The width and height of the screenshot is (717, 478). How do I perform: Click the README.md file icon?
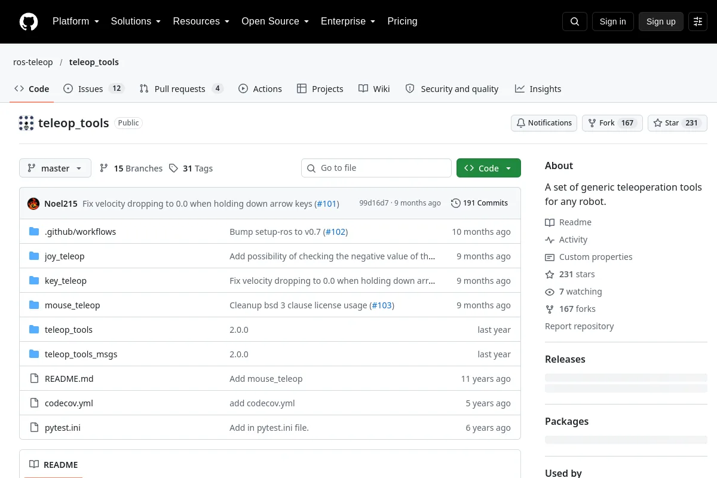pyautogui.click(x=34, y=378)
